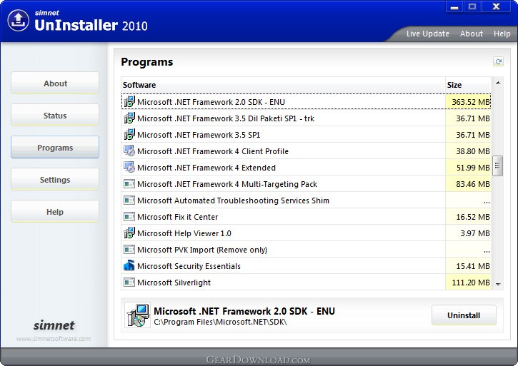Go to the About section in sidebar

tap(55, 83)
